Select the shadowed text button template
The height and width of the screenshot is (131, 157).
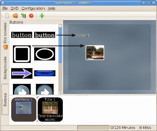point(45,35)
